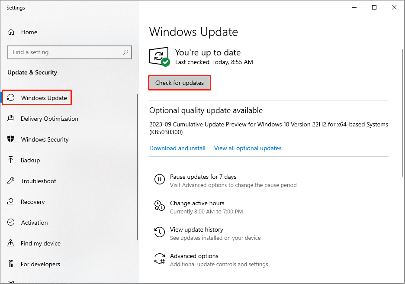This screenshot has width=405, height=284.
Task: Click the 'Optional quality update available' heading
Action: (x=206, y=110)
